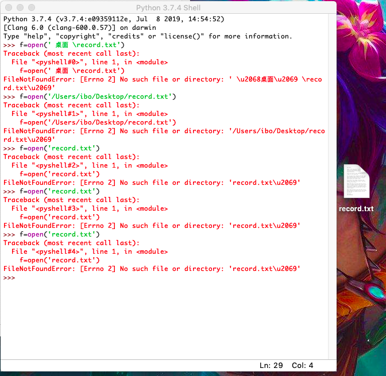
Task: Click File "<pyshell#0>" traceback line
Action: click(x=90, y=62)
